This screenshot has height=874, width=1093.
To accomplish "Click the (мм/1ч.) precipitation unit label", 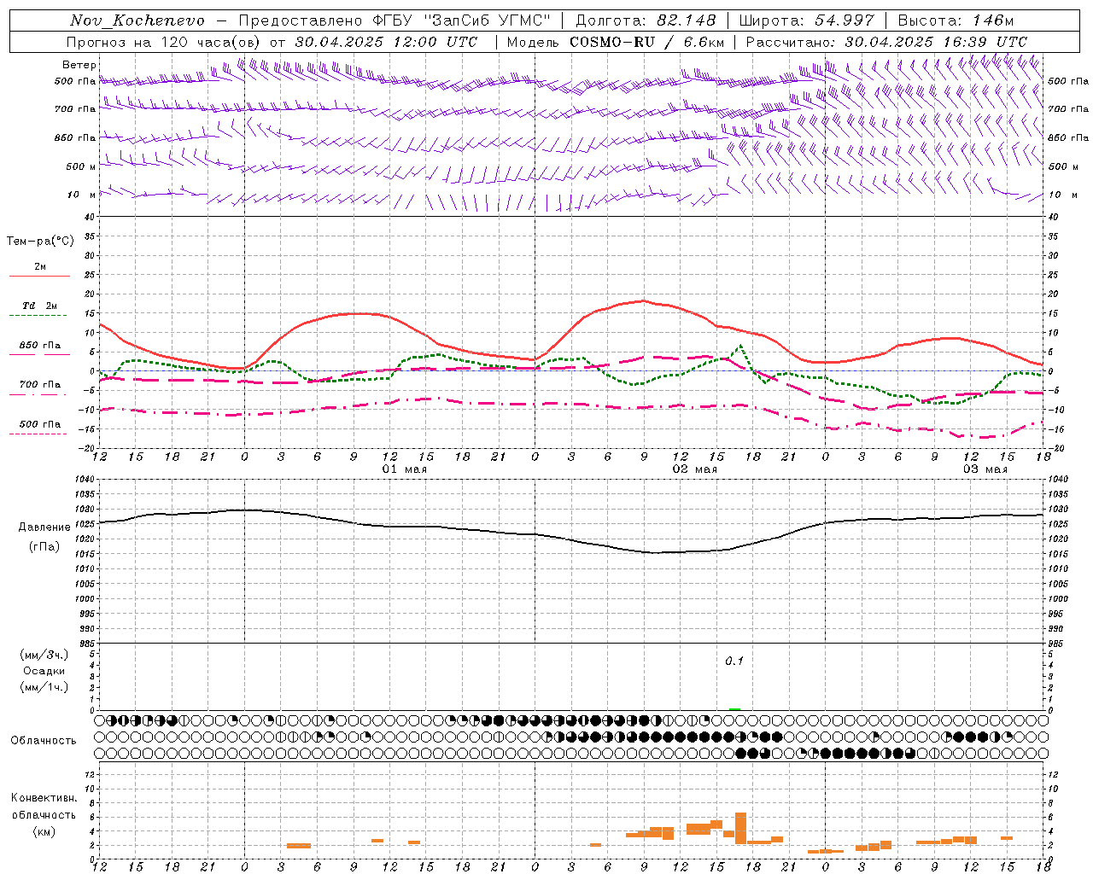I will click(44, 687).
